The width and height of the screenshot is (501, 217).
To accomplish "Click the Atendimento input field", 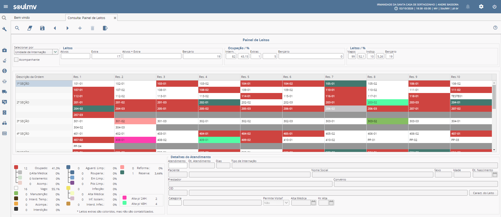I will pyautogui.click(x=178, y=165).
